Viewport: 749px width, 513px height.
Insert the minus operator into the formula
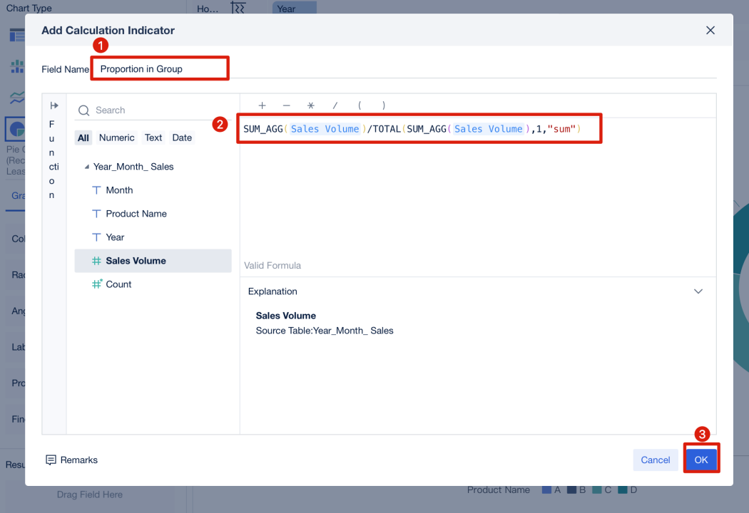coord(286,105)
